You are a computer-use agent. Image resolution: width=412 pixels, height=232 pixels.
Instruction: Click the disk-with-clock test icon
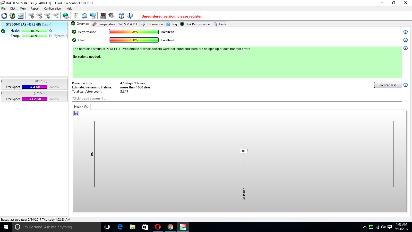point(39,16)
